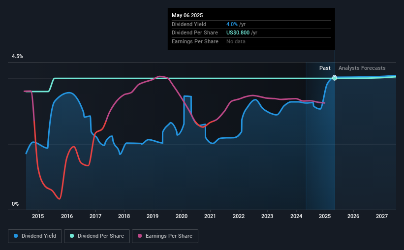The width and height of the screenshot is (404, 250).
Task: Click the 2019 x-axis year label
Action: click(153, 216)
